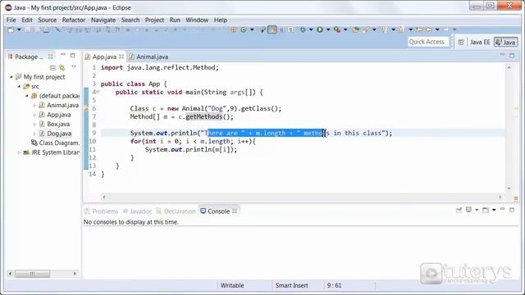The width and height of the screenshot is (525, 295).
Task: Open the Window menu
Action: pos(197,20)
